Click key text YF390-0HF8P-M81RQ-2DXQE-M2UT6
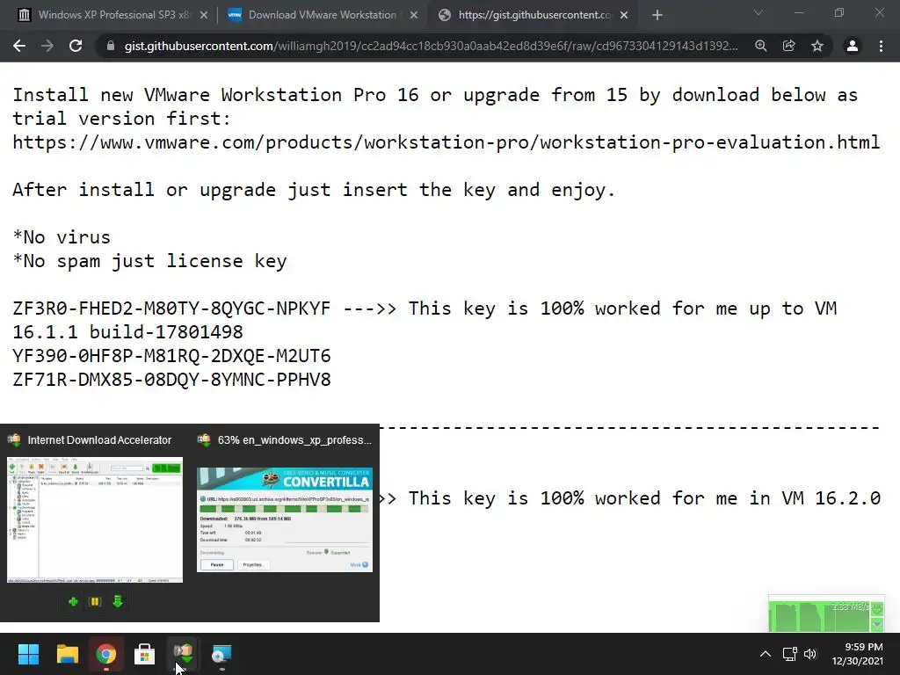The height and width of the screenshot is (675, 900). tap(171, 356)
